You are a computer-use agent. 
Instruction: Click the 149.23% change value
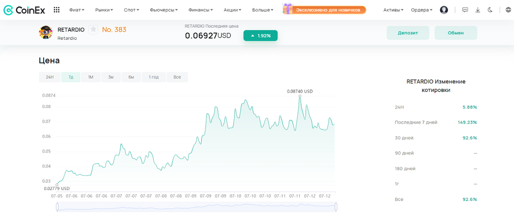(x=467, y=123)
